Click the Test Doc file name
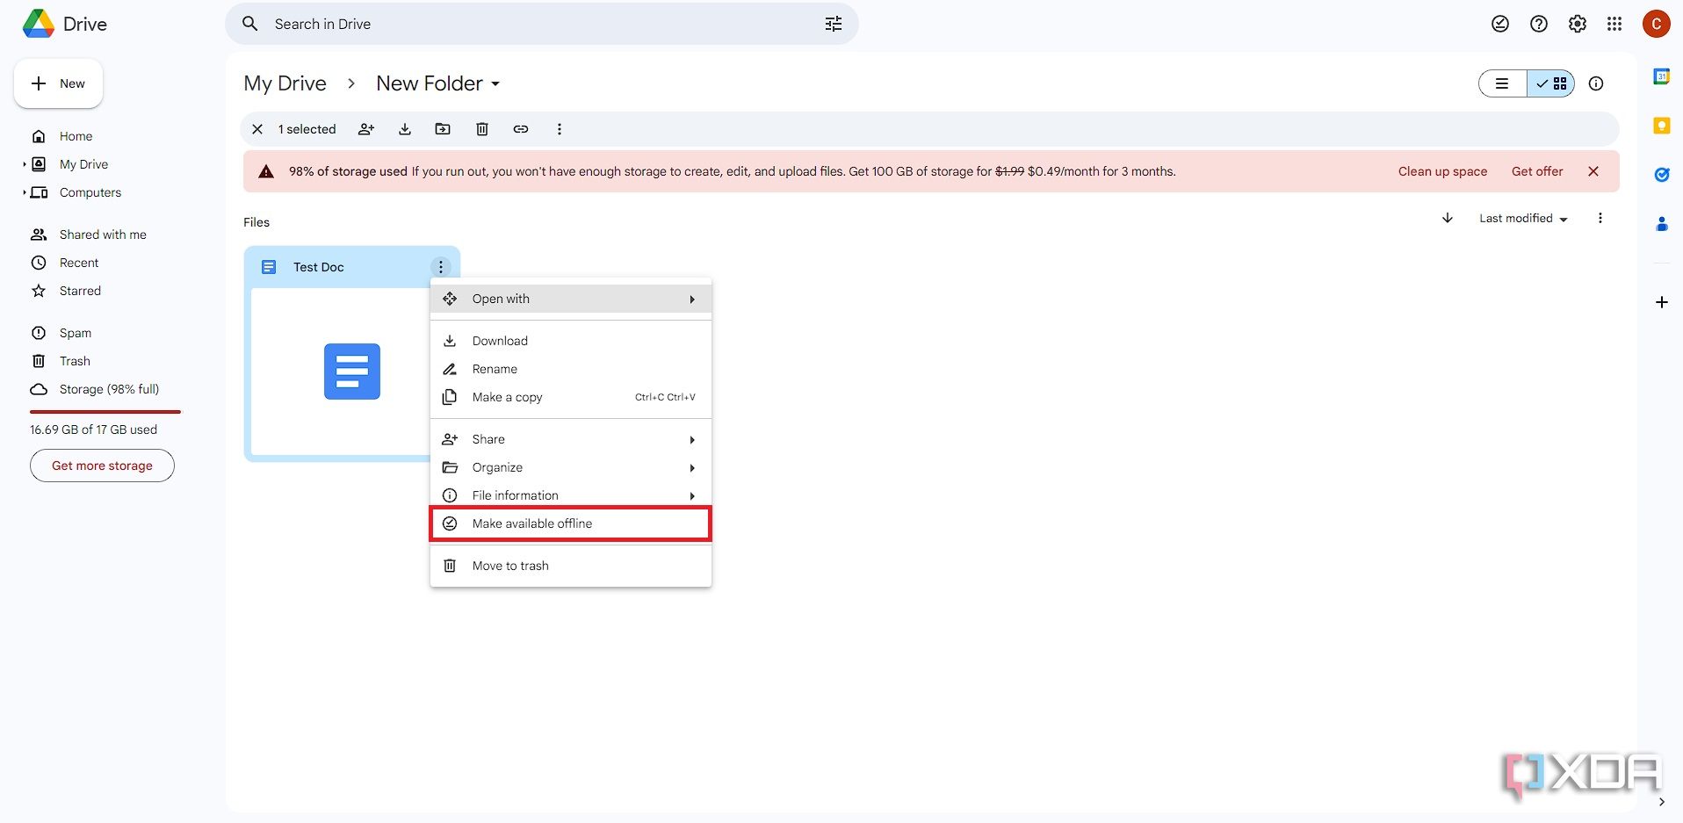Image resolution: width=1683 pixels, height=823 pixels. coord(319,267)
